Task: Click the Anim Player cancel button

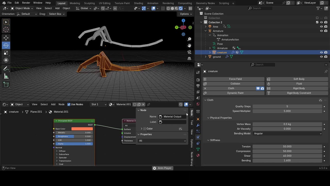Action: point(154,168)
